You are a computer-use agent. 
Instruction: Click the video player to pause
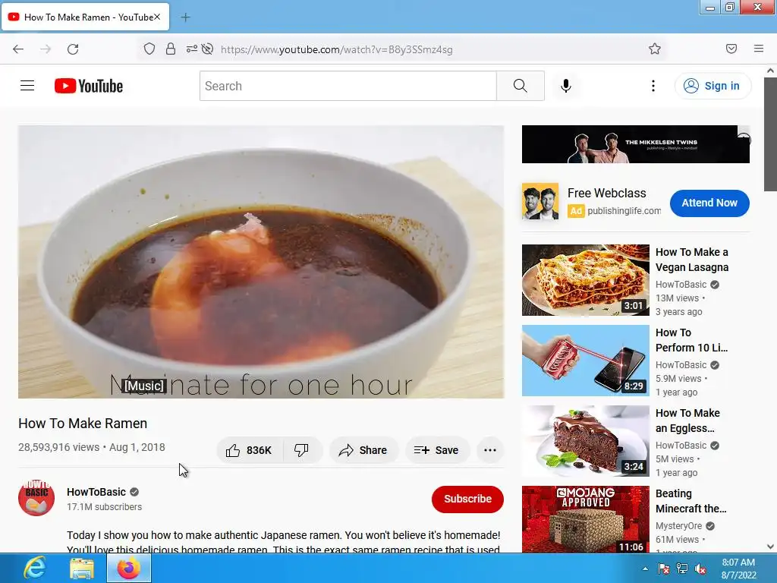[261, 261]
